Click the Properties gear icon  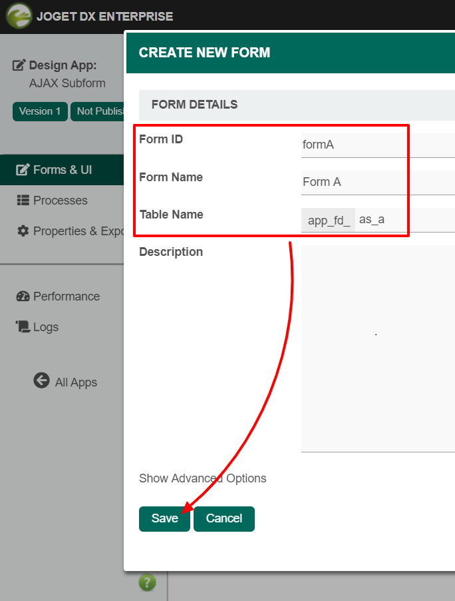(x=23, y=231)
